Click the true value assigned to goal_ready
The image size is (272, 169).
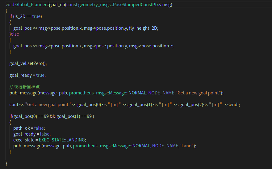tap(40, 75)
